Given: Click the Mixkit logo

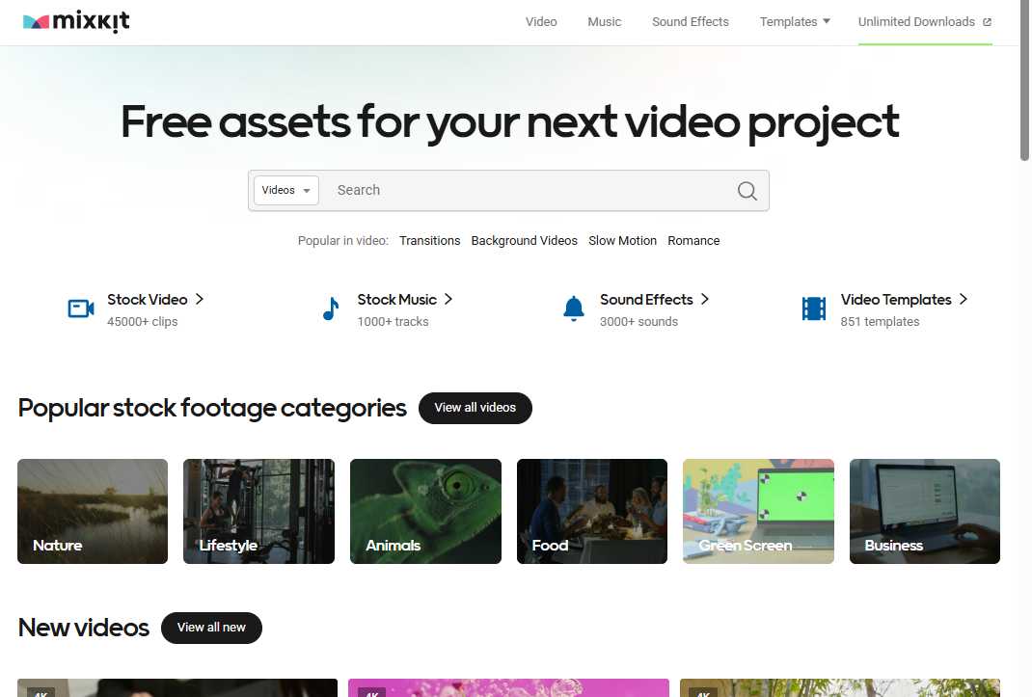Looking at the screenshot, I should click(x=75, y=20).
